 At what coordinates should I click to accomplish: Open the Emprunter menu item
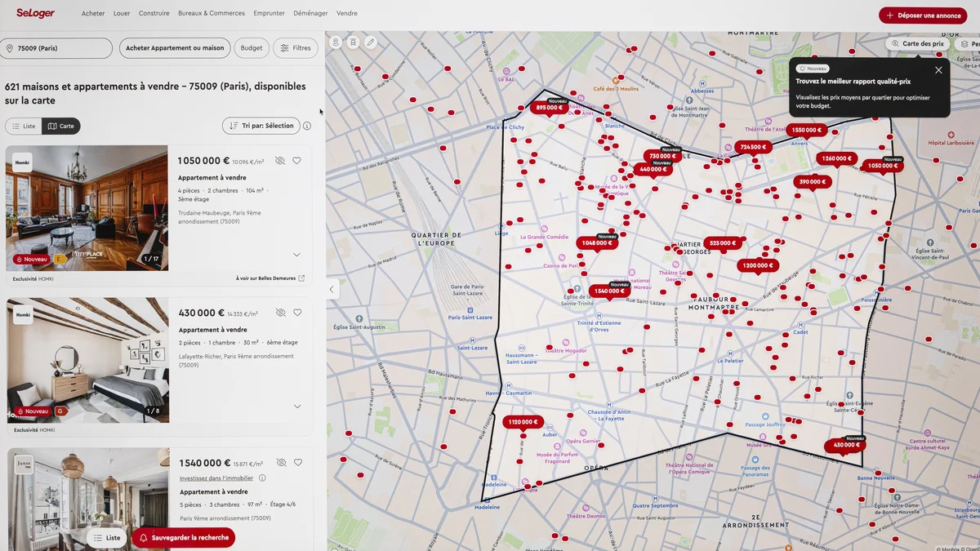pyautogui.click(x=269, y=13)
